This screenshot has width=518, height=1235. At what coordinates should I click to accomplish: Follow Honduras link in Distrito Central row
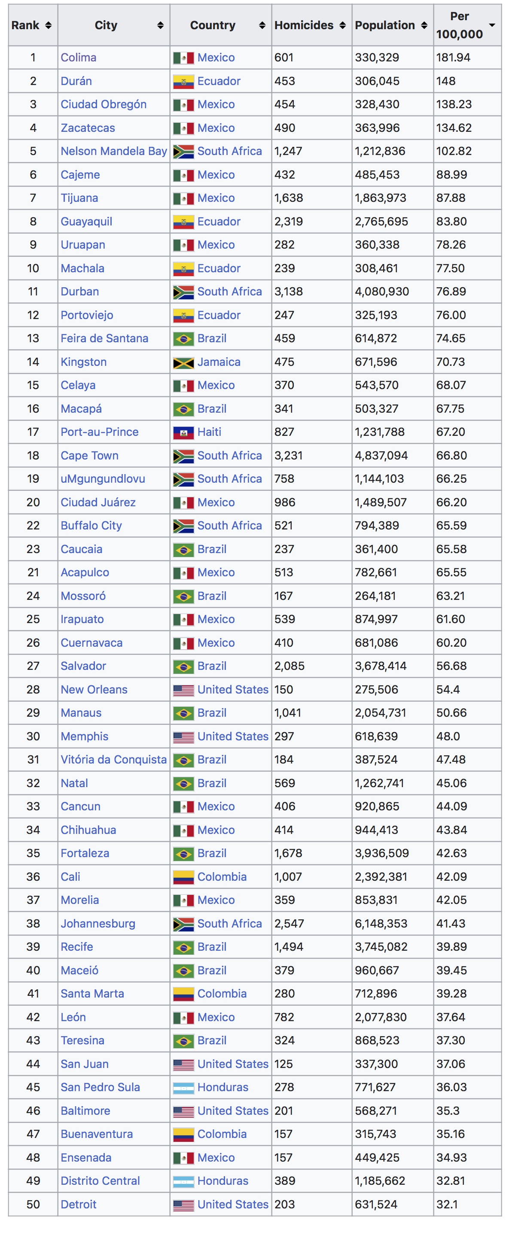pyautogui.click(x=222, y=1180)
